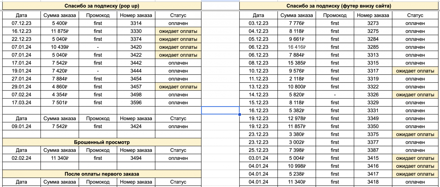The height and width of the screenshot is (187, 440).
Task: Select order number 3387
Action: click(x=373, y=150)
